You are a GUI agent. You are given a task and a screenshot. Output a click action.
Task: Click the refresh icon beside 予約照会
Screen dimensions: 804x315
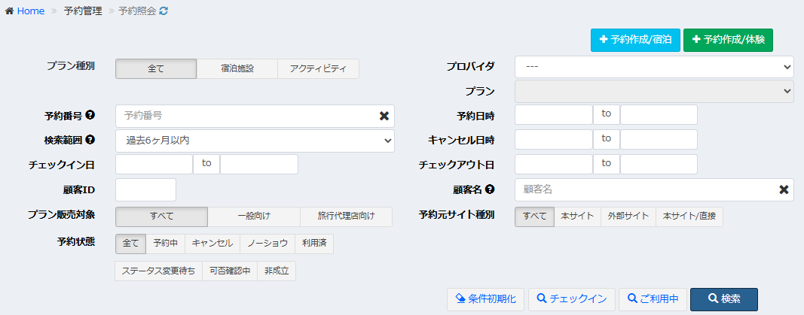tap(164, 11)
